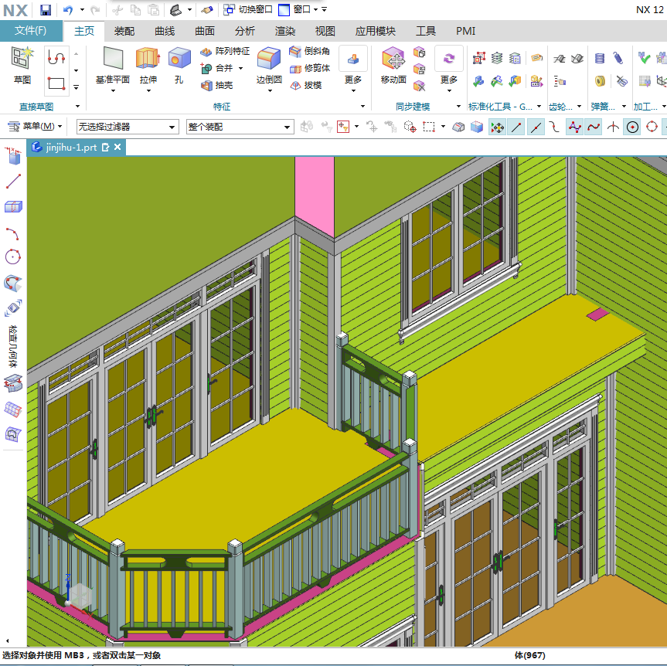Image resolution: width=667 pixels, height=666 pixels.
Task: Switch to the 装配 ribbon tab
Action: tap(124, 31)
